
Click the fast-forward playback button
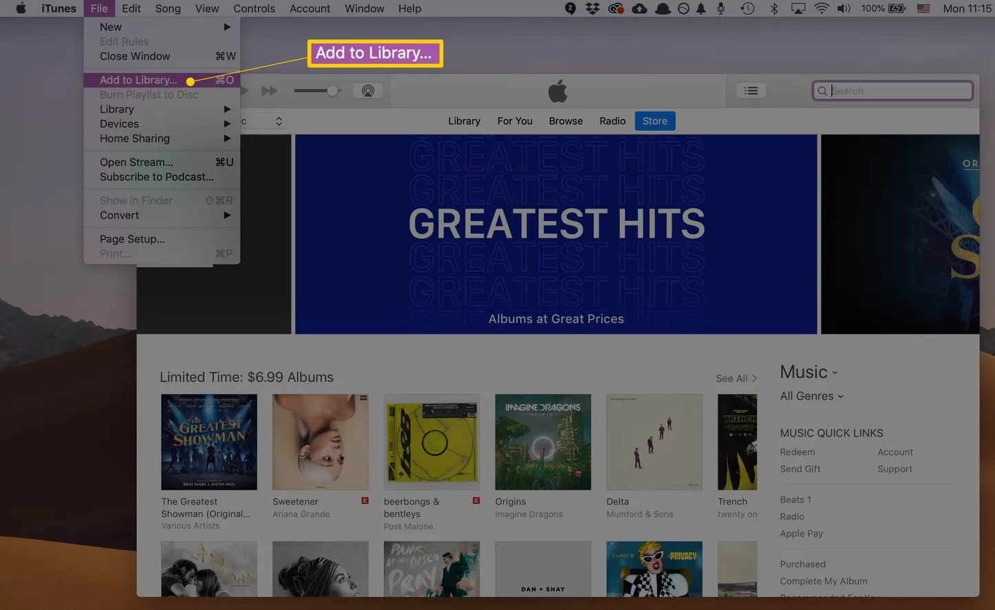point(269,91)
